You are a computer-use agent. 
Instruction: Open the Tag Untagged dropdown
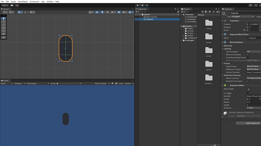click(242, 17)
